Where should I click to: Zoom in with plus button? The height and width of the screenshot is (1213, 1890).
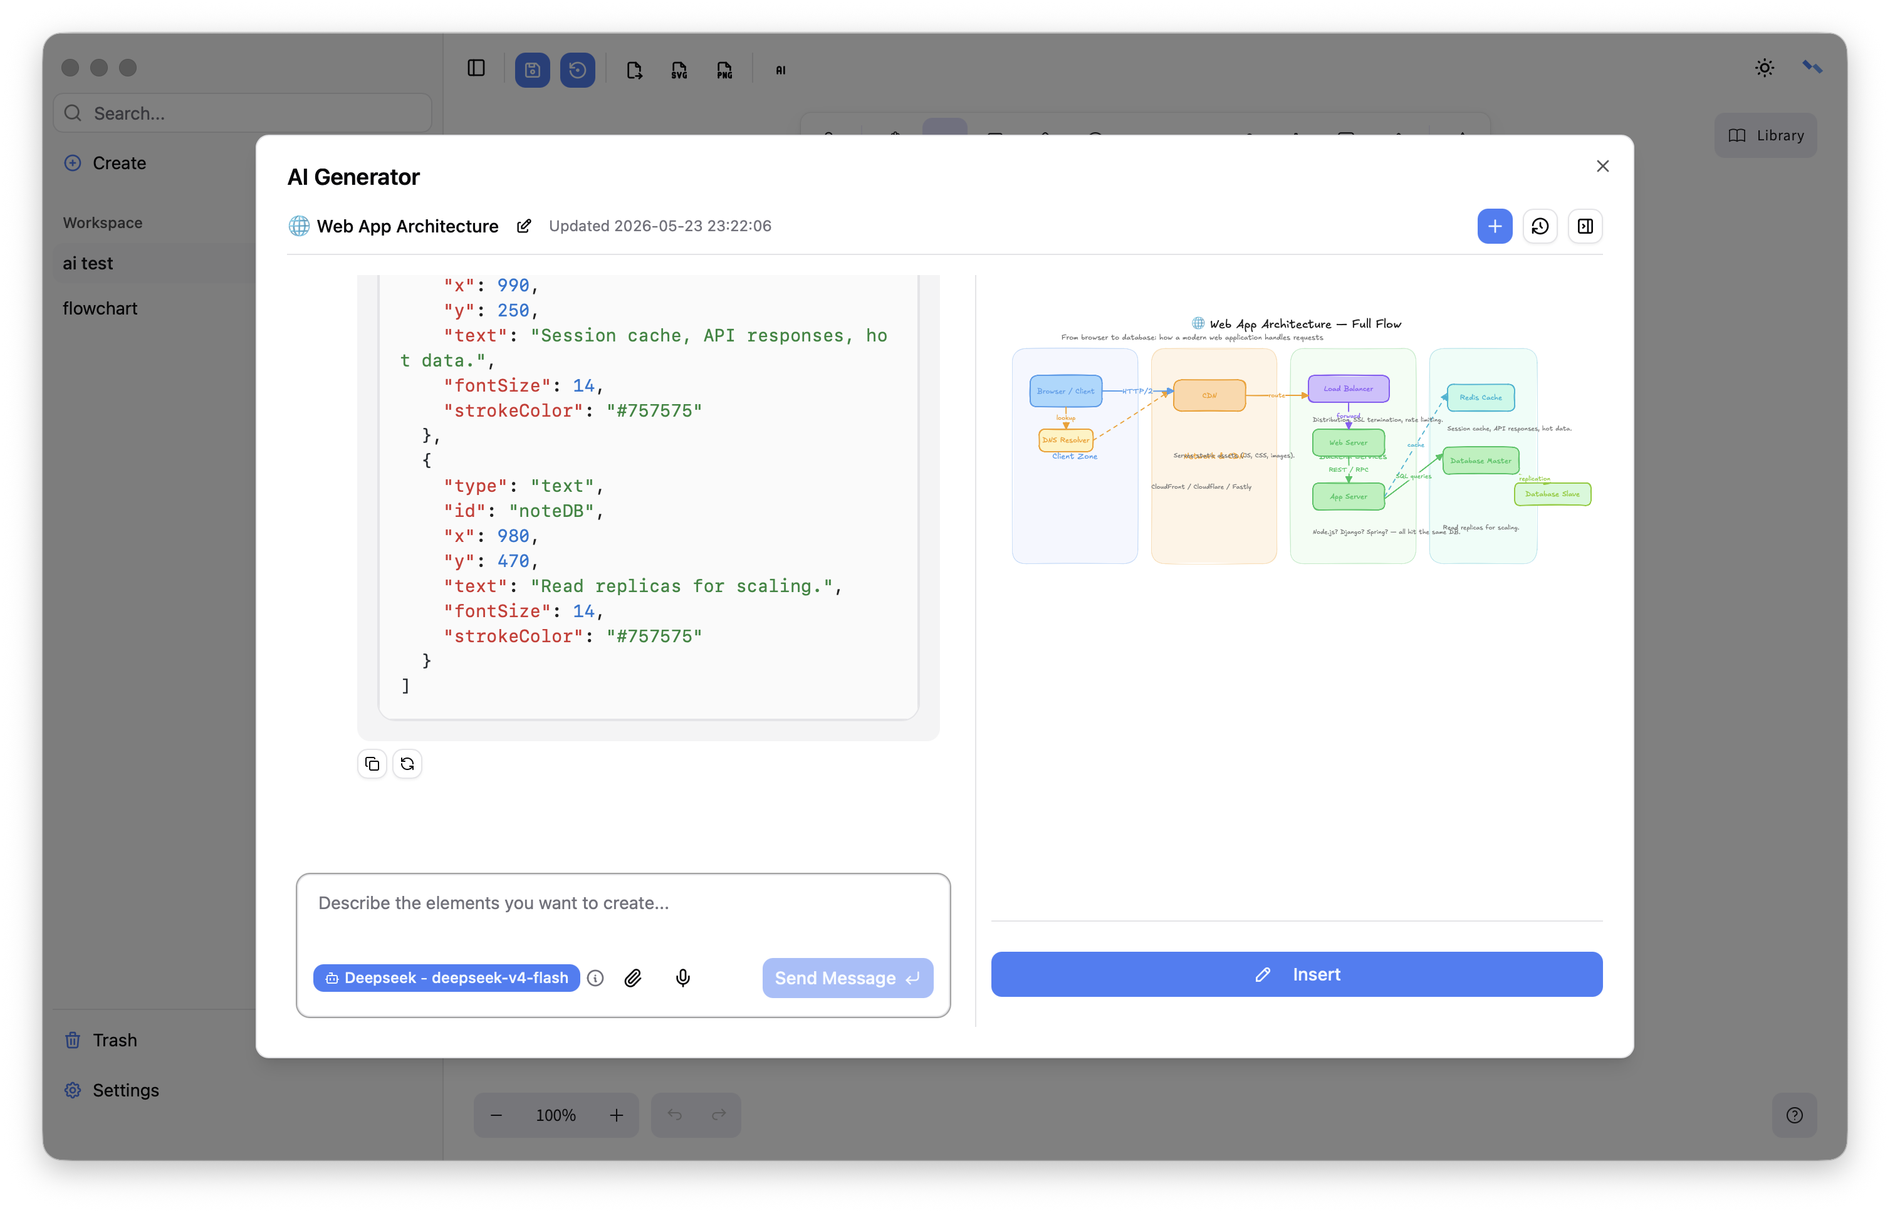[x=616, y=1115]
